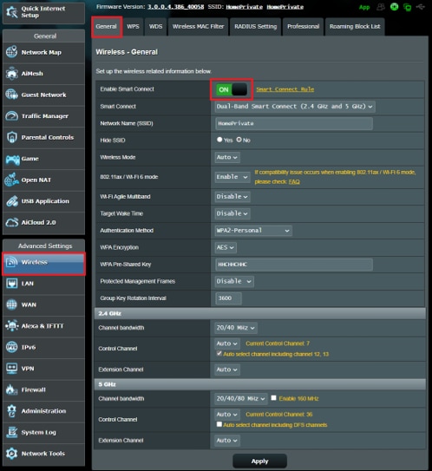Viewport: 432px width, 471px height.
Task: Click the green network clients icon
Action: coord(408,7)
